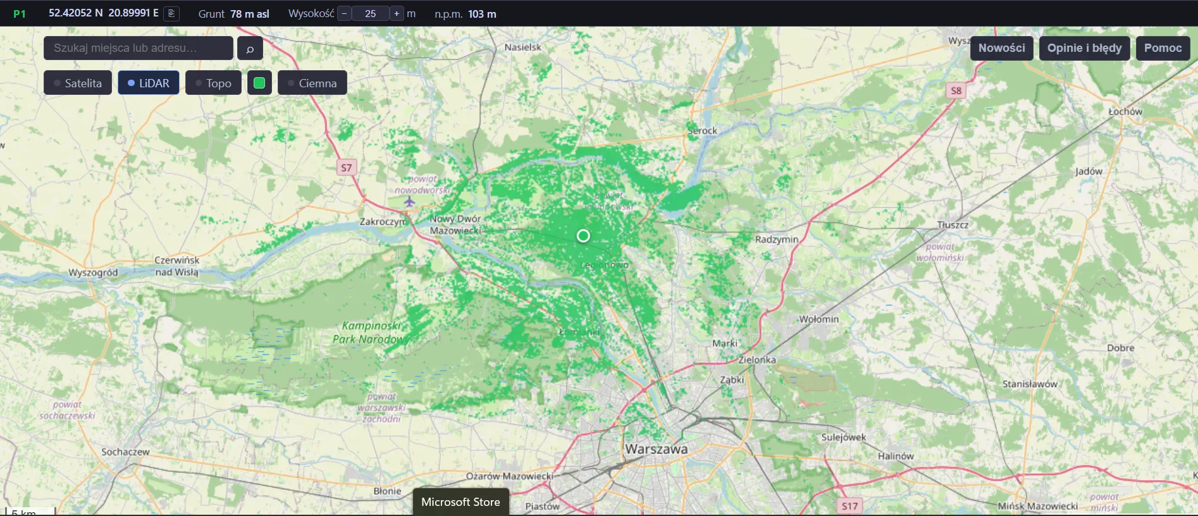Click the green visibility color swatch
Viewport: 1198px width, 516px height.
point(259,83)
